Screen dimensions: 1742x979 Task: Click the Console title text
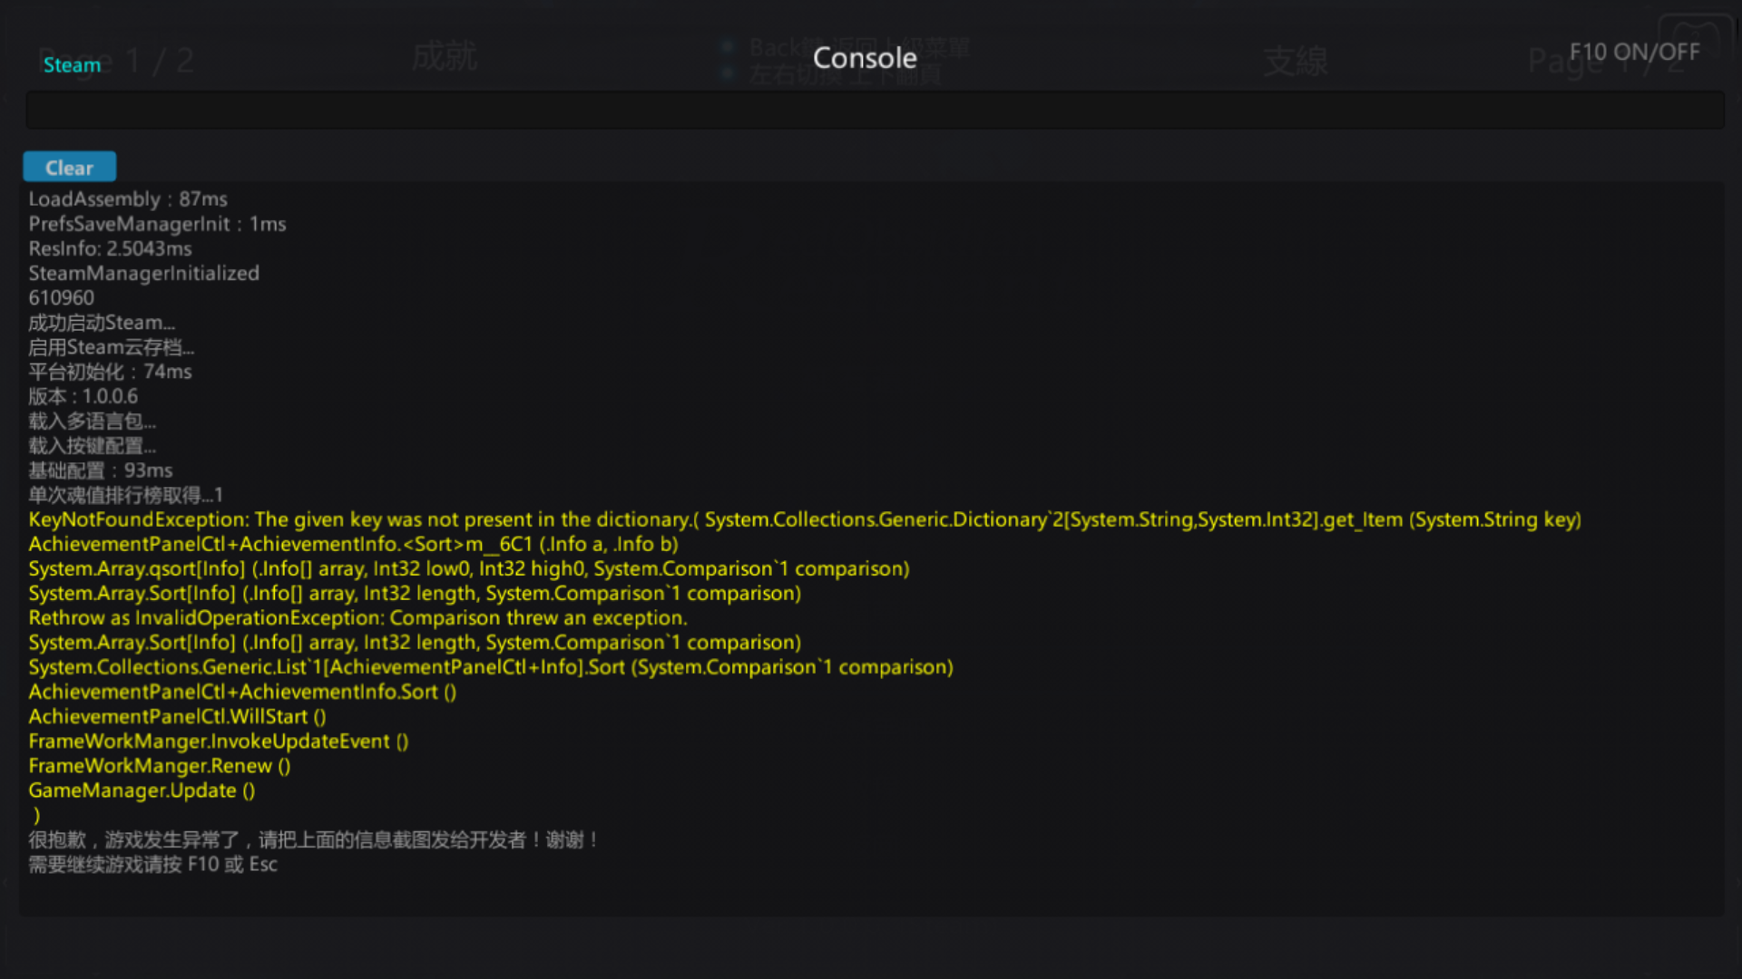coord(865,58)
